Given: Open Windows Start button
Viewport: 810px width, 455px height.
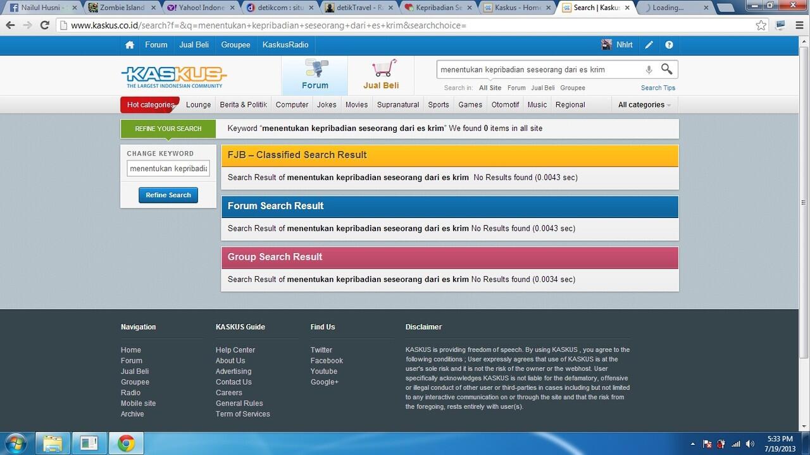Looking at the screenshot, I should click(16, 444).
